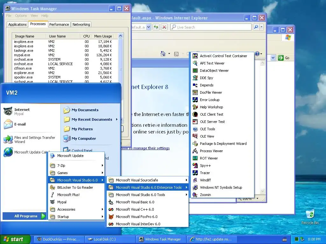Screen dimensions: 326x244
Task: Launch Process Viewer
Action: (x=222, y=151)
